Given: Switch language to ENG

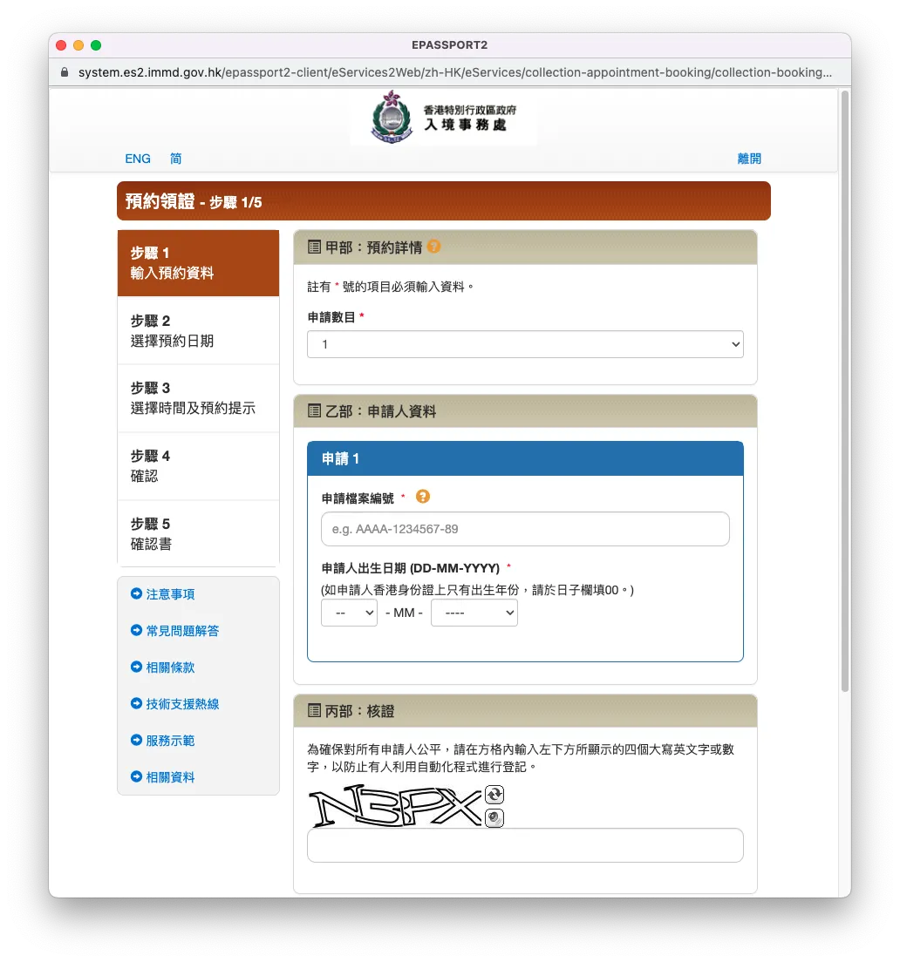Looking at the screenshot, I should 138,159.
